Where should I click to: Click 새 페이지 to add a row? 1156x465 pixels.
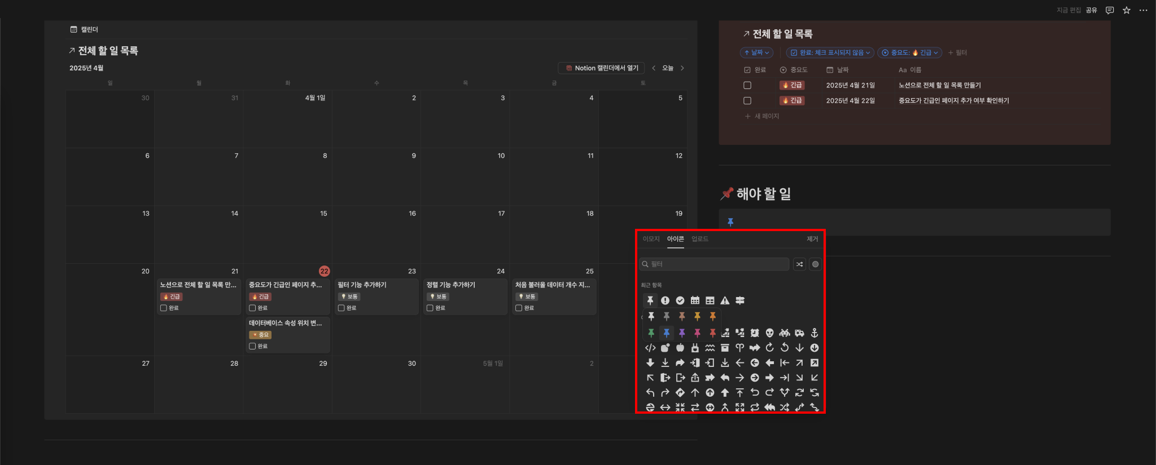pos(762,116)
